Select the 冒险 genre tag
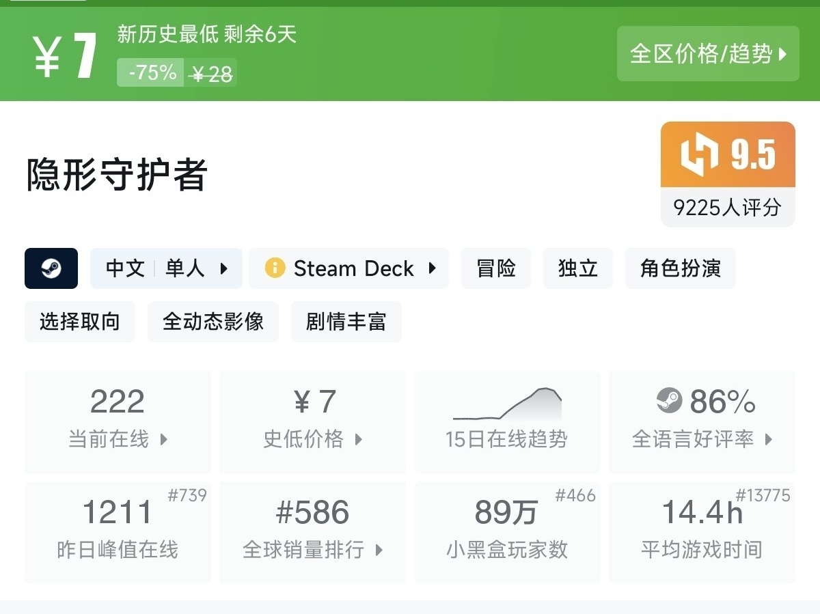 pos(496,268)
